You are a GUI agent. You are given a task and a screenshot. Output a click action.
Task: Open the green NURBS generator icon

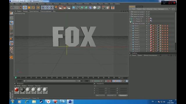pos(82,8)
